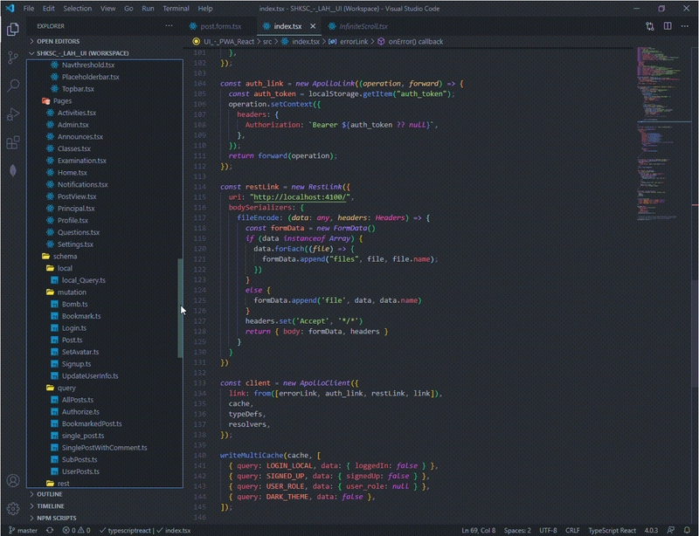Open the Source Control view

tap(13, 57)
